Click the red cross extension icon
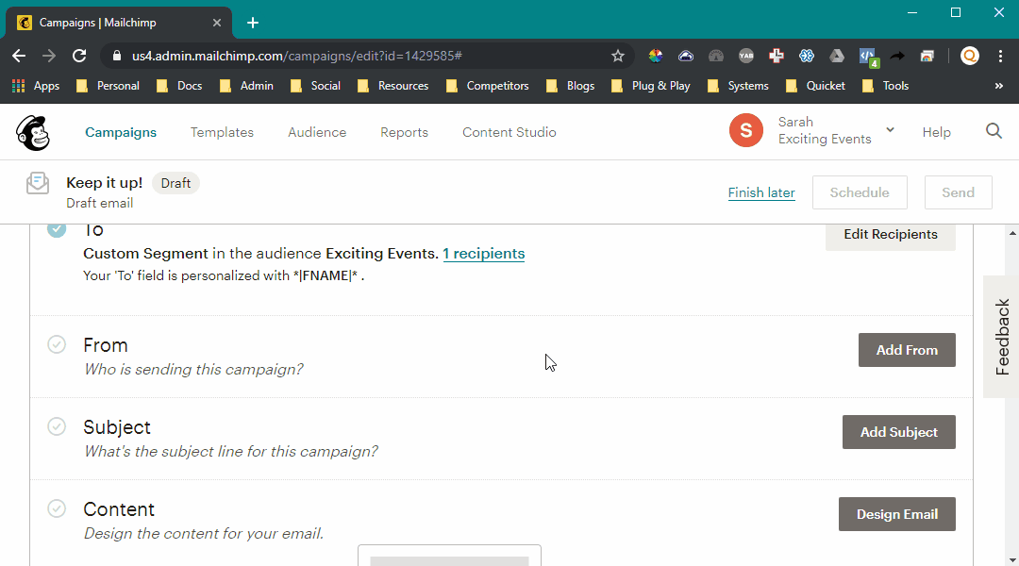The height and width of the screenshot is (566, 1019). pos(776,56)
